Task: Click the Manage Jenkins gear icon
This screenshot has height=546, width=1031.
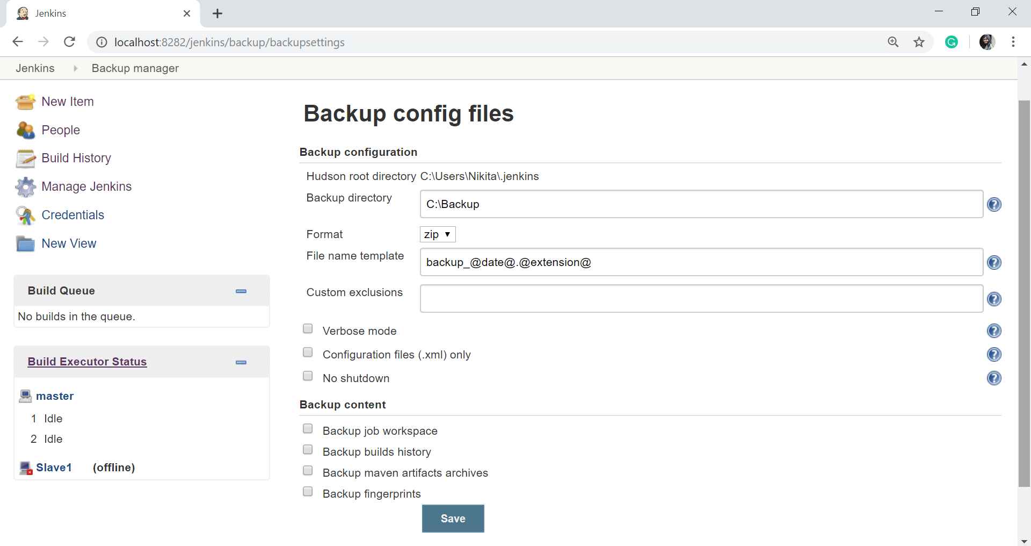Action: point(25,187)
